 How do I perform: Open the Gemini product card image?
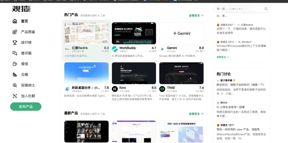(181, 33)
